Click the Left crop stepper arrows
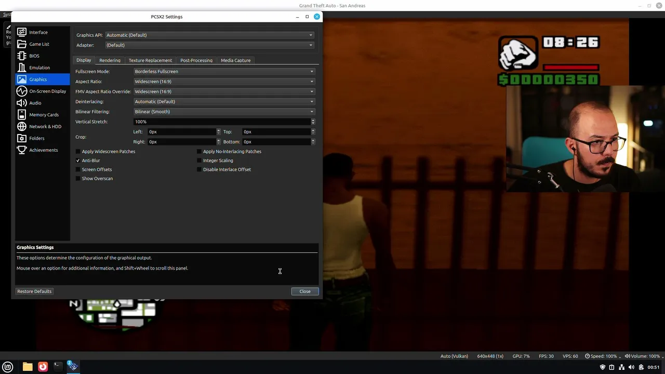 pos(218,132)
